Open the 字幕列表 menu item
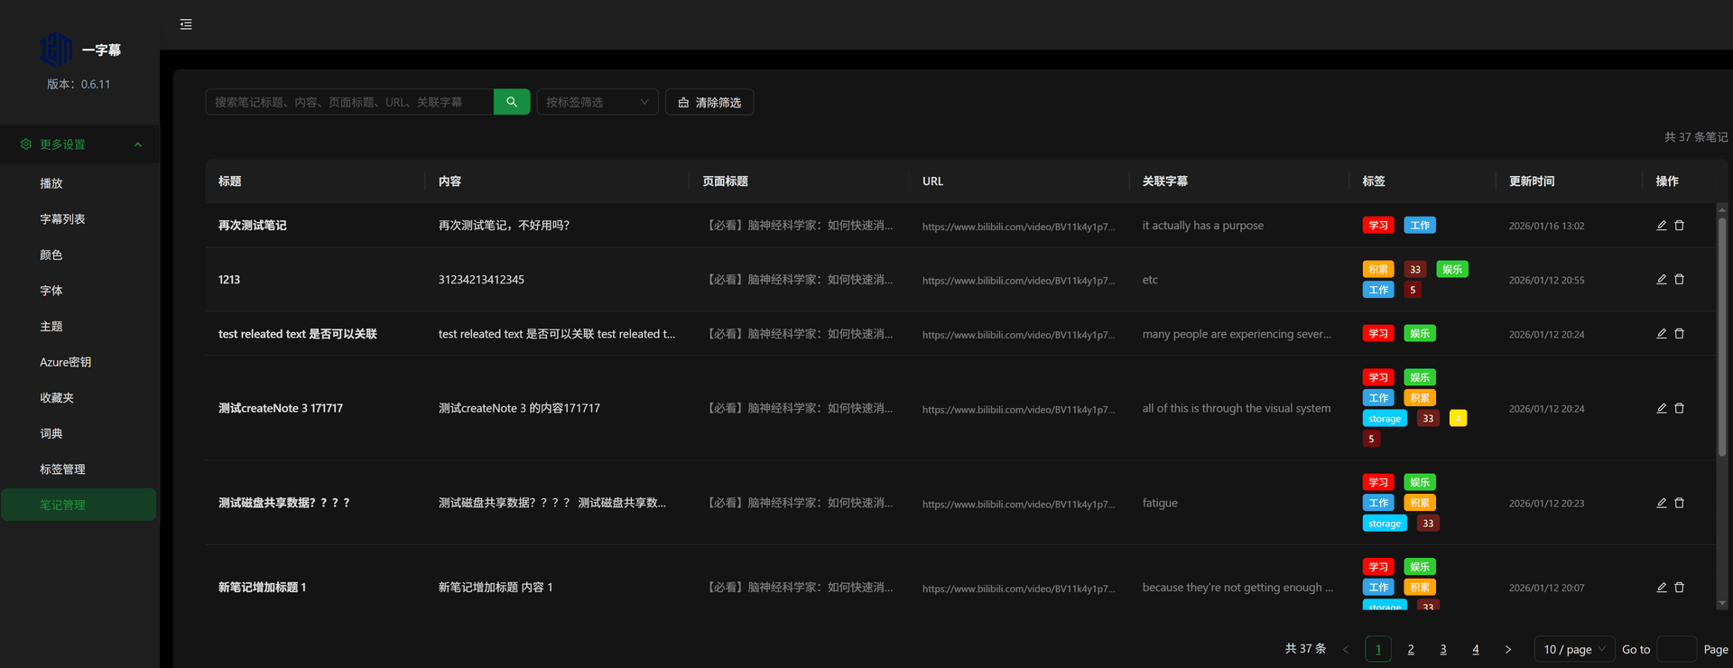This screenshot has height=668, width=1733. [79, 219]
